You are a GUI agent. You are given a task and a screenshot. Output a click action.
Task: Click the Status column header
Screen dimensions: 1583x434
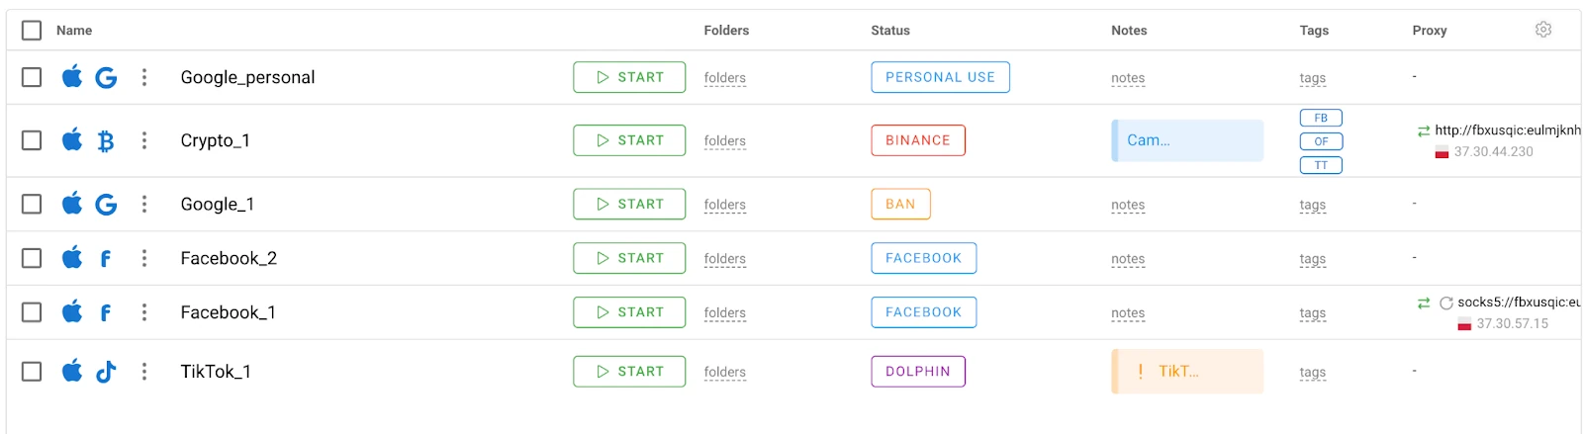(890, 31)
